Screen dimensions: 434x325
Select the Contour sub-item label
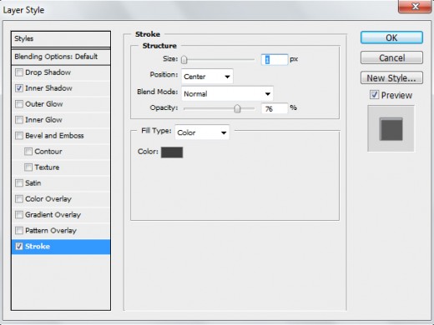click(48, 152)
